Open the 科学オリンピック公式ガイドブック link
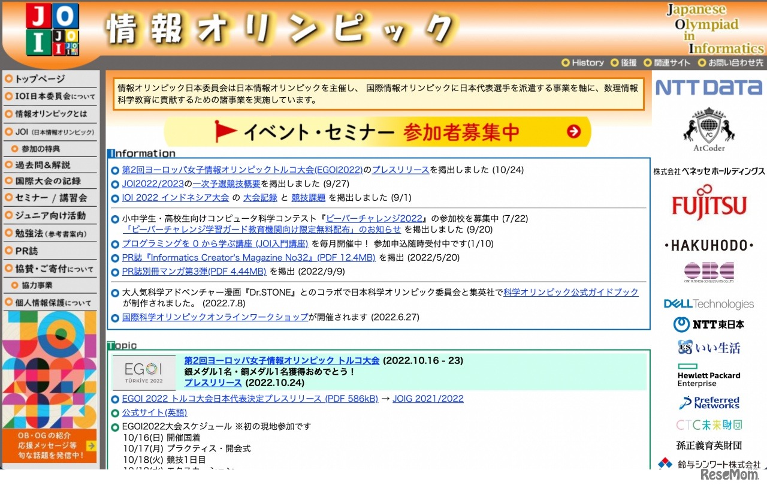 click(571, 292)
